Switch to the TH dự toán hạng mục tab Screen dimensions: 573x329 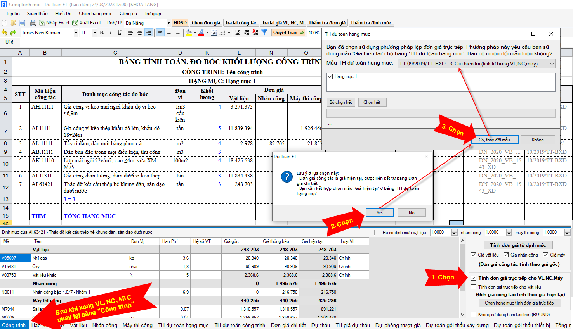(x=183, y=325)
